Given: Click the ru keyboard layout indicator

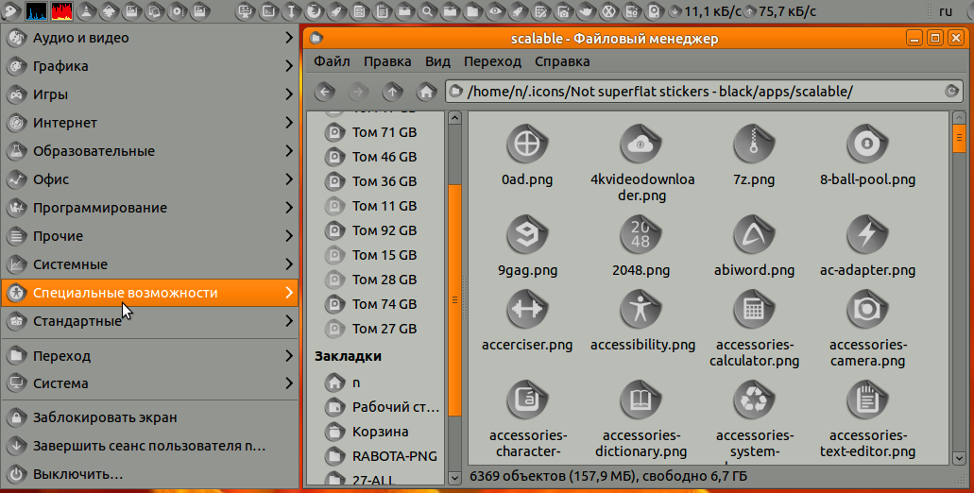Looking at the screenshot, I should pos(946,11).
